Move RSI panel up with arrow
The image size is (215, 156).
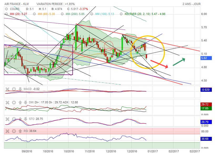[20, 131]
